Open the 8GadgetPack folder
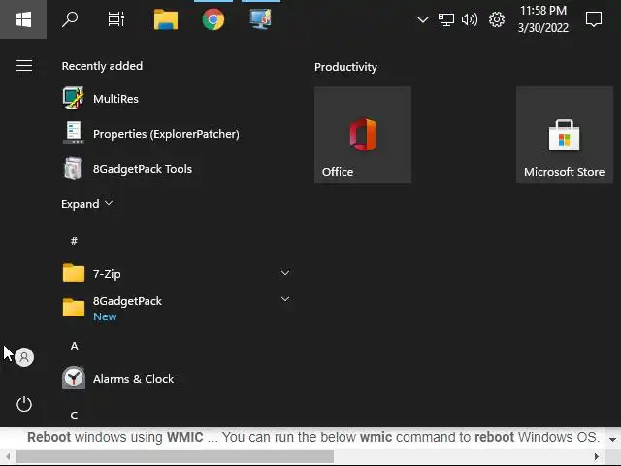Screen dimensions: 621x466 [177, 308]
